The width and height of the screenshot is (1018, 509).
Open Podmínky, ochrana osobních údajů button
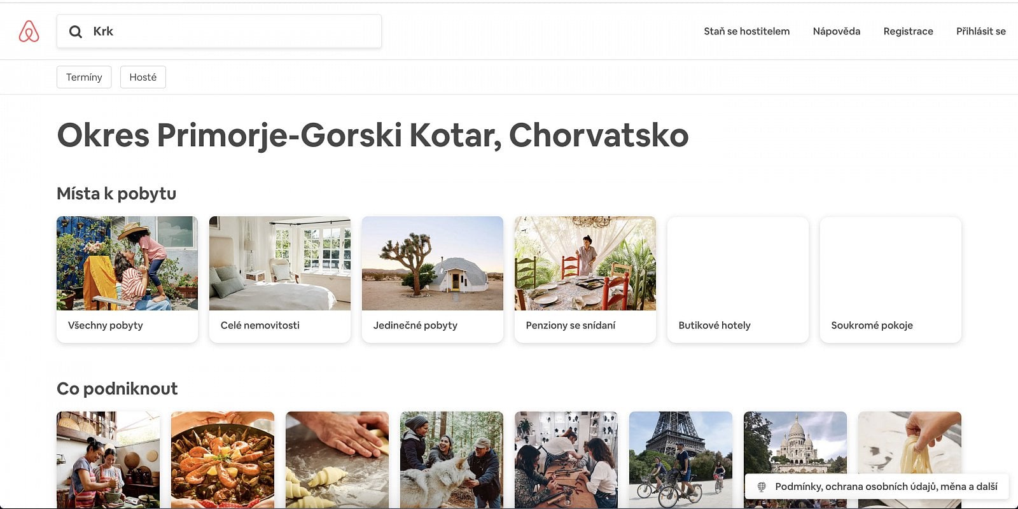(877, 487)
